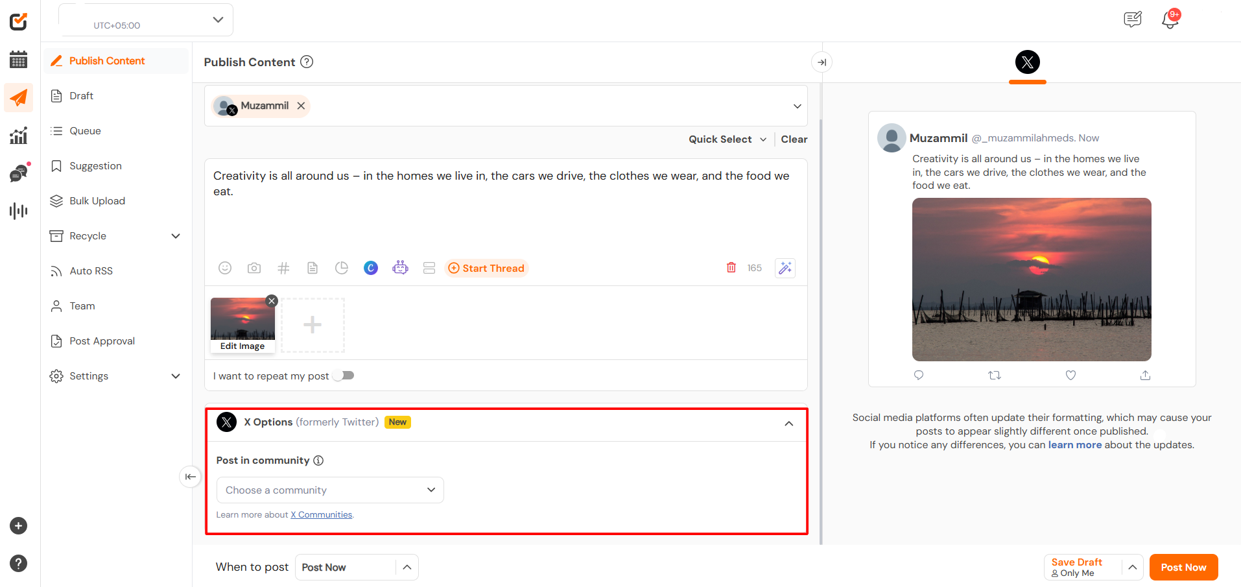Open the analytics bar-chart icon in left rail
The width and height of the screenshot is (1241, 587).
18,136
